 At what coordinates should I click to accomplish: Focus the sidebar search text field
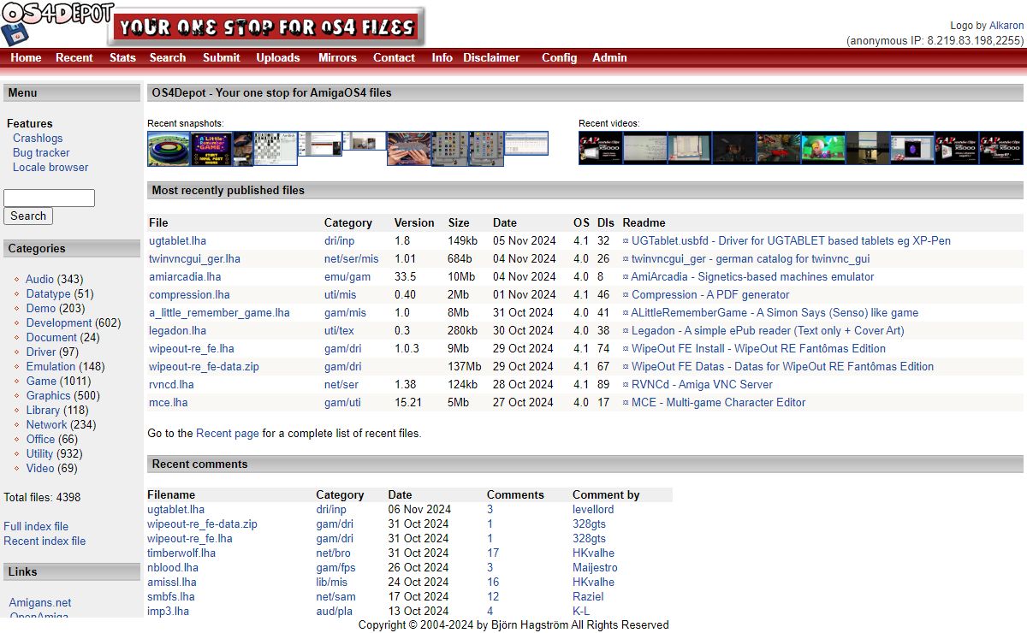49,198
